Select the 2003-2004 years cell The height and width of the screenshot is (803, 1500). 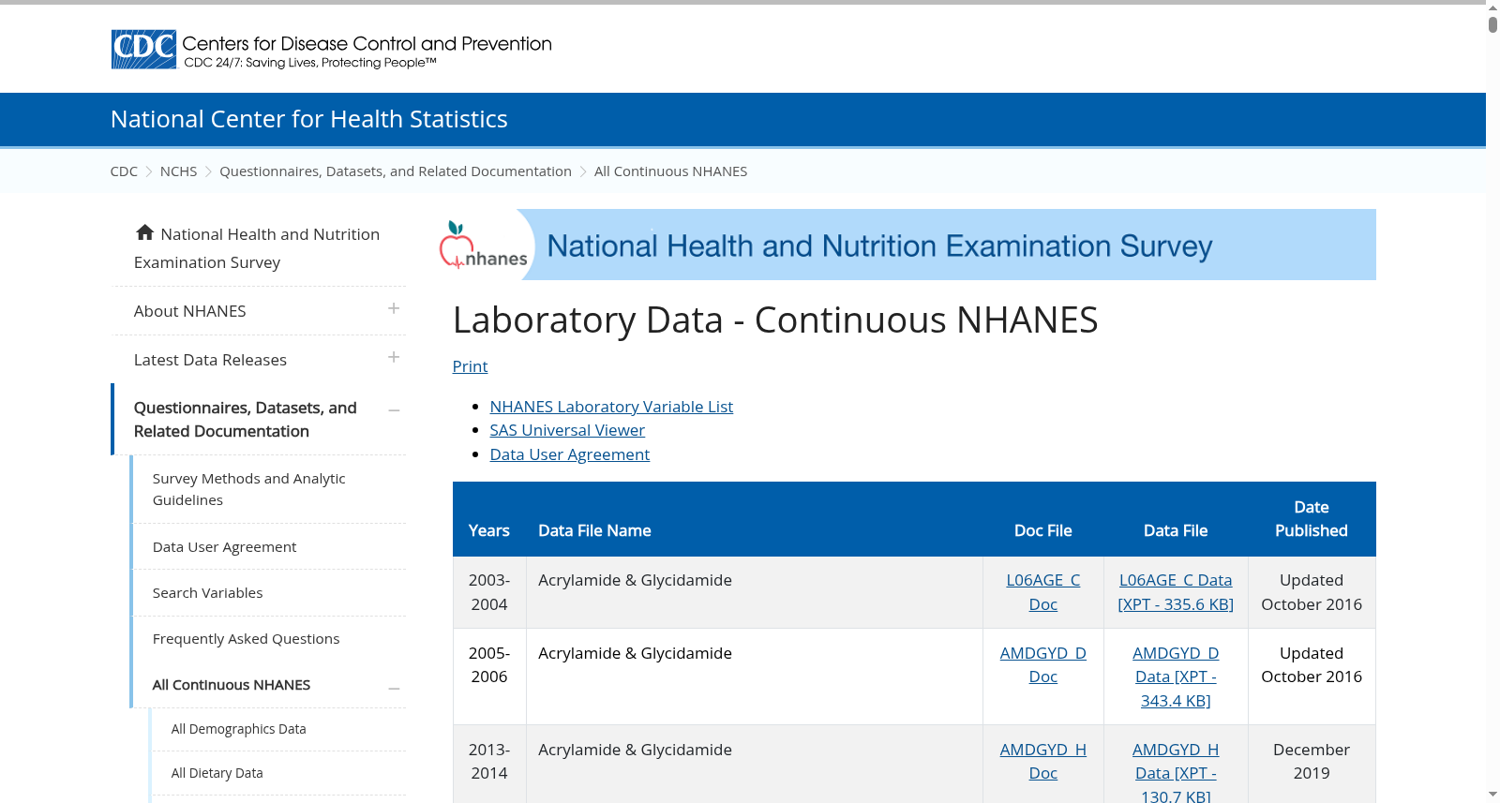click(489, 592)
